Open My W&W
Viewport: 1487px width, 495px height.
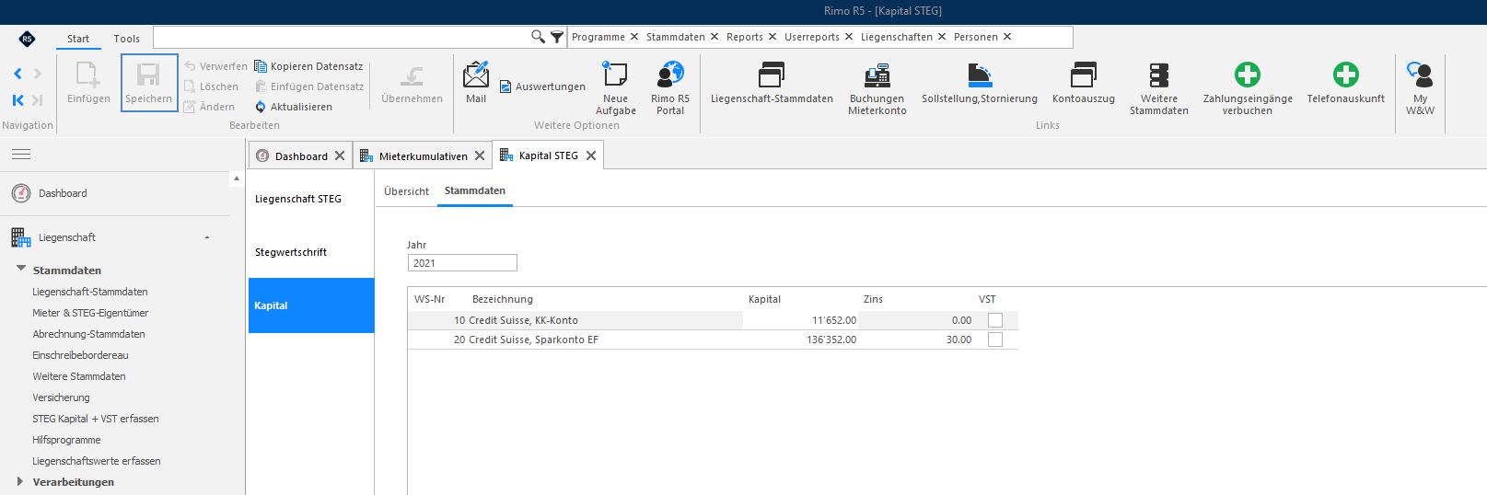coord(1420,87)
